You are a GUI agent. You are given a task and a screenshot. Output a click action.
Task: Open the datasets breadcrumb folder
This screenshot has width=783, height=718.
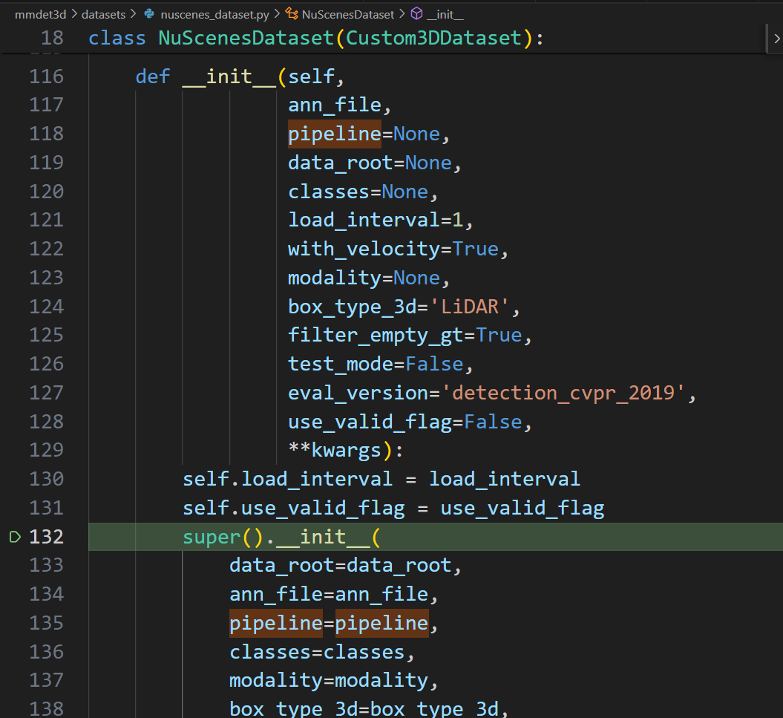tap(104, 14)
